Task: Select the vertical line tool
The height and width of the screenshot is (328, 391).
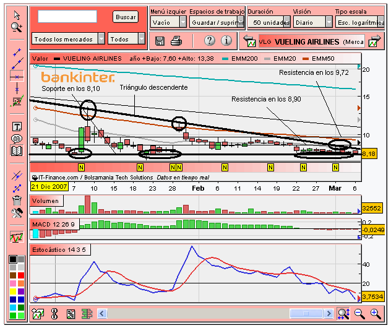Action: 17,88
